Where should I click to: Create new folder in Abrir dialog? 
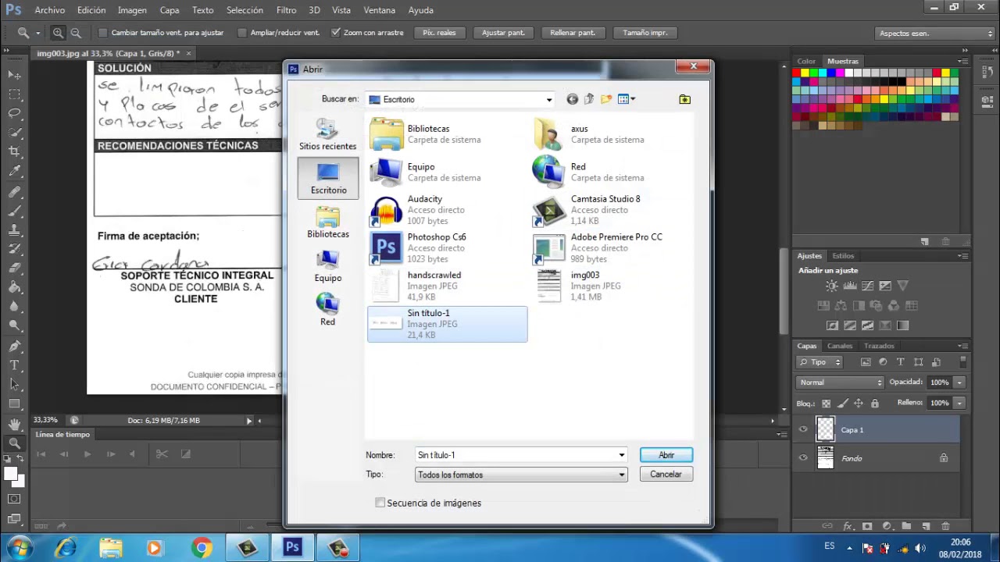(606, 99)
